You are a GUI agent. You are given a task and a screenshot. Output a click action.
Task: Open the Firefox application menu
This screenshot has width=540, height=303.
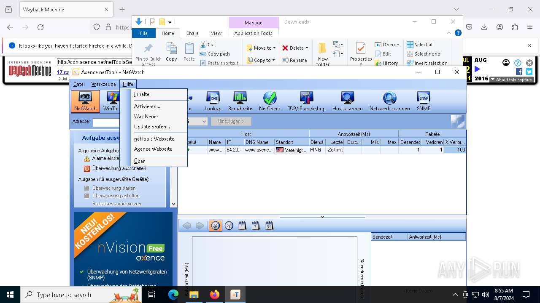[x=530, y=27]
